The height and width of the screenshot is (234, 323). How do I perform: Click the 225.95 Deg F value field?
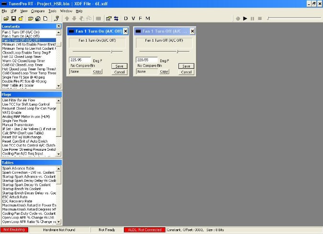pyautogui.click(x=79, y=60)
